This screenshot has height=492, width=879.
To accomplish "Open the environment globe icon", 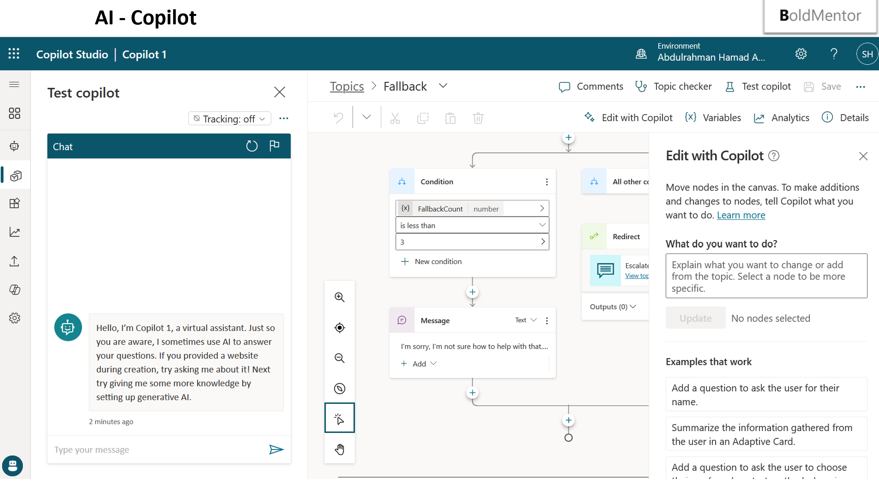I will (641, 54).
